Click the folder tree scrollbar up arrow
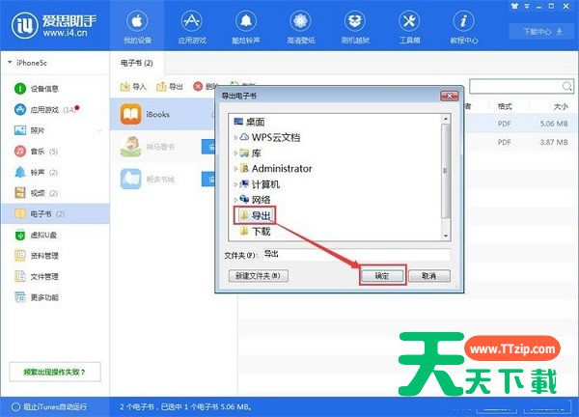The height and width of the screenshot is (417, 579). pyautogui.click(x=446, y=119)
